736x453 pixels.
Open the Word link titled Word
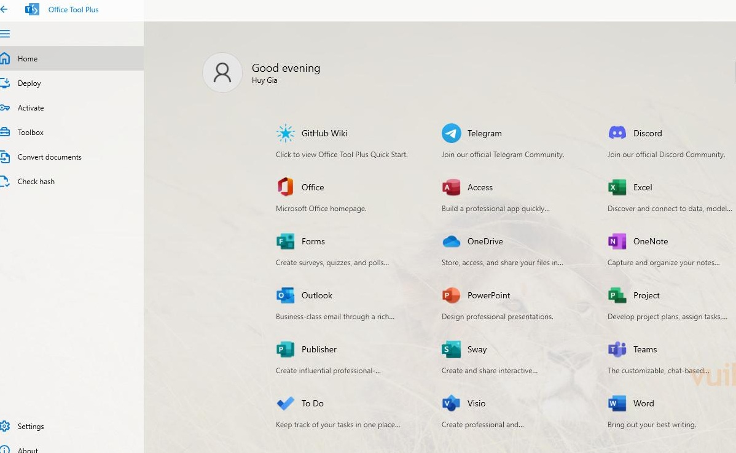[x=643, y=403]
